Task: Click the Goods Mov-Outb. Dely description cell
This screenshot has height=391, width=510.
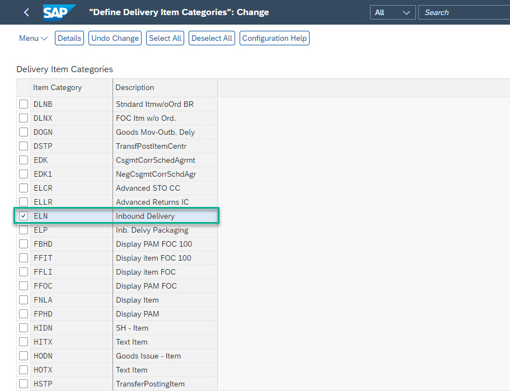Action: [165, 132]
